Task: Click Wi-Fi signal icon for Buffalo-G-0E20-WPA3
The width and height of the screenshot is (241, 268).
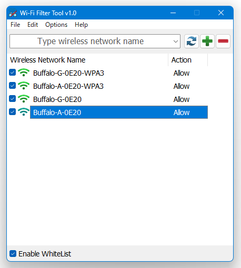Action: (24, 73)
